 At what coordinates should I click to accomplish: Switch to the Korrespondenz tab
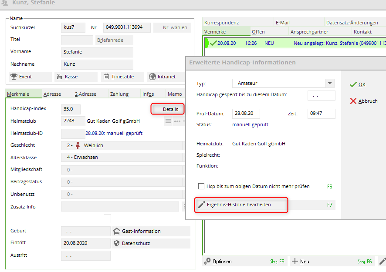221,23
